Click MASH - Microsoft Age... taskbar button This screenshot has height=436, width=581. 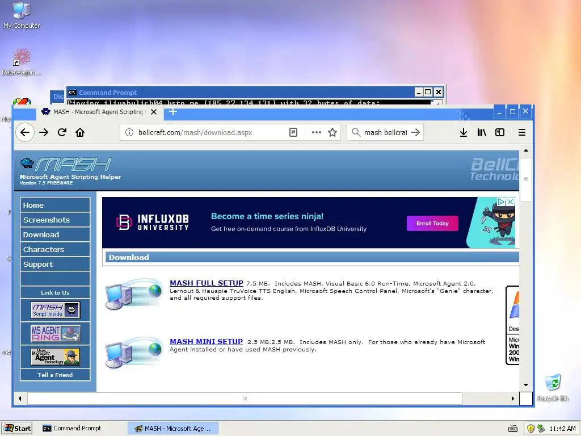click(x=173, y=428)
